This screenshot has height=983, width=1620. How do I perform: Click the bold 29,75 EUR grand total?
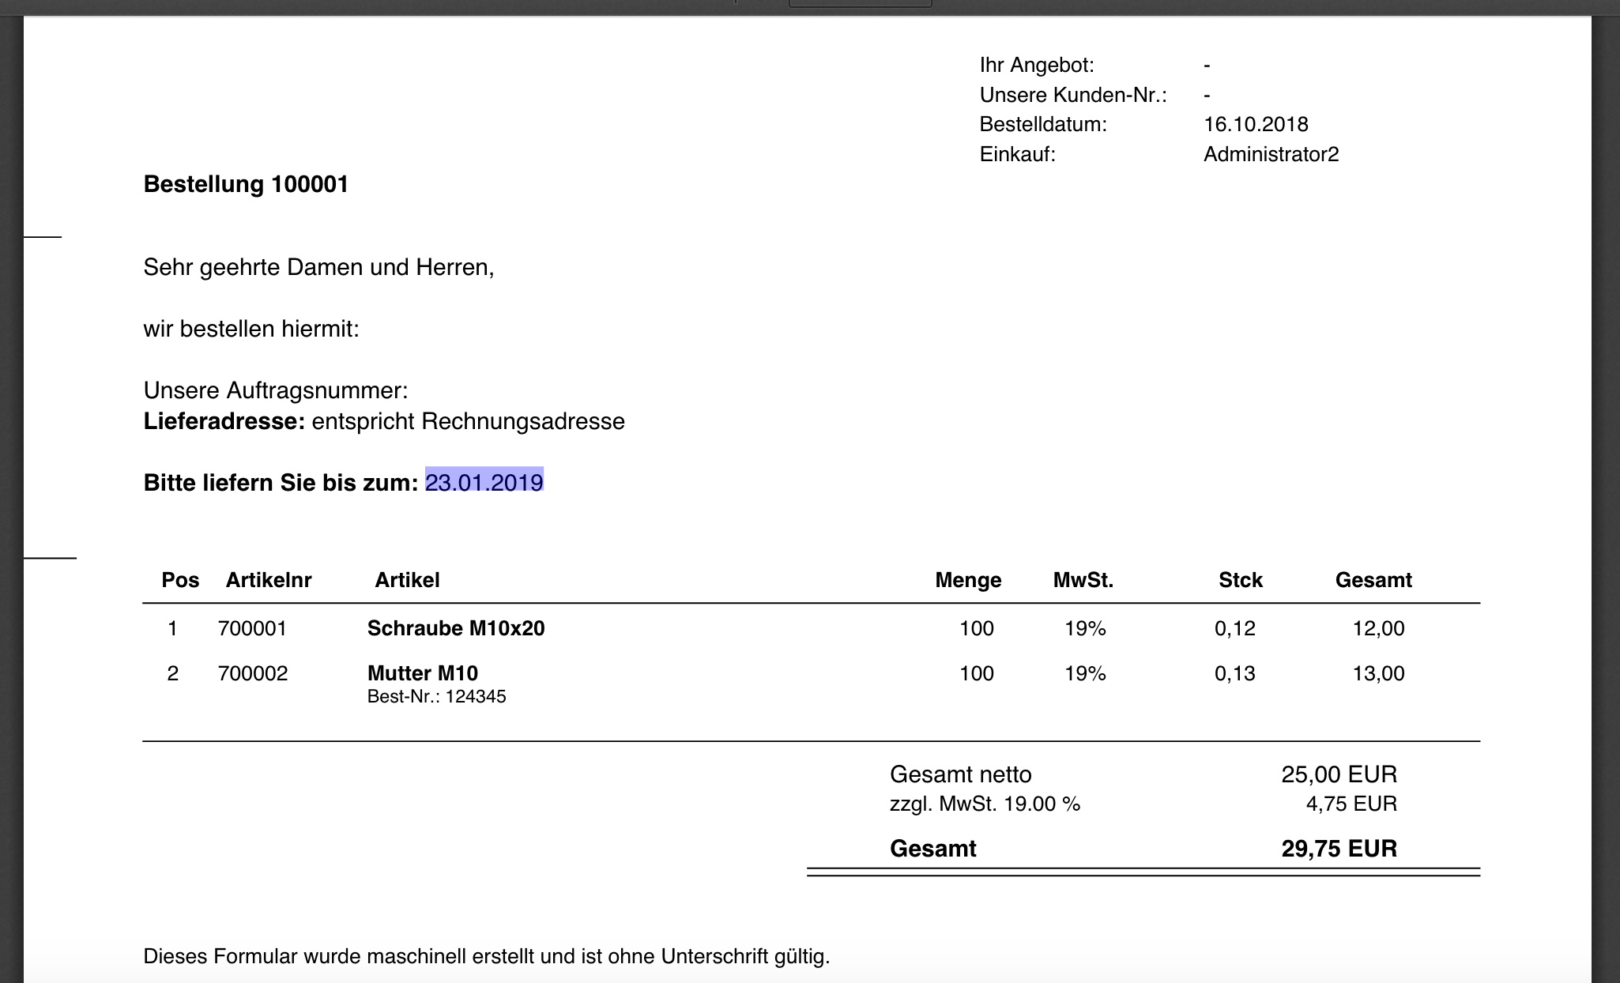1339,848
